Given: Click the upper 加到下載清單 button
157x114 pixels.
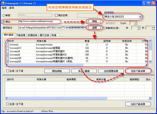Looking at the screenshot, I should point(138,71).
